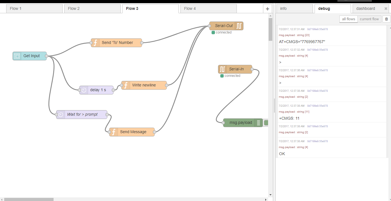Click the serial port icon on Serail-Out node

pos(239,26)
